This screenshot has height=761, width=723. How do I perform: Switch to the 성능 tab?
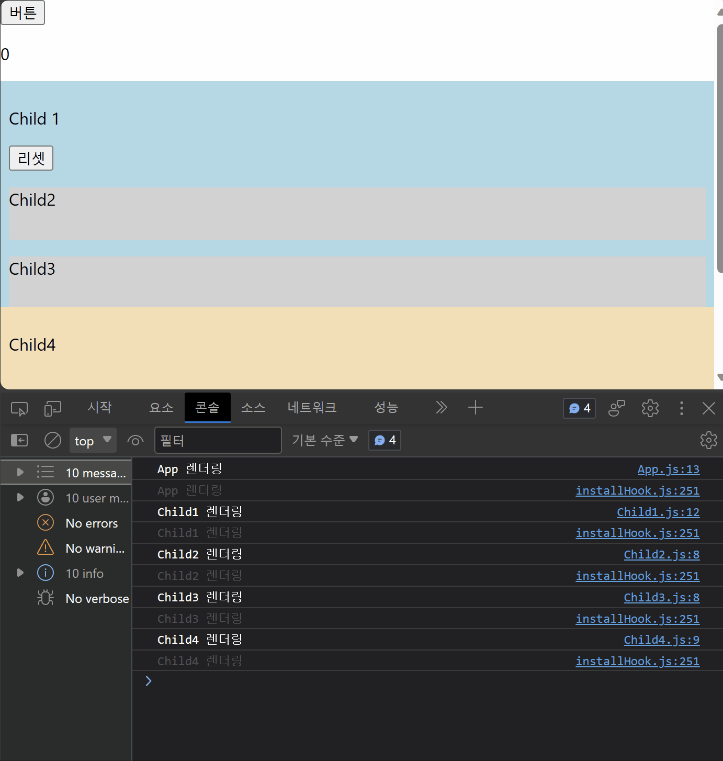pyautogui.click(x=386, y=407)
